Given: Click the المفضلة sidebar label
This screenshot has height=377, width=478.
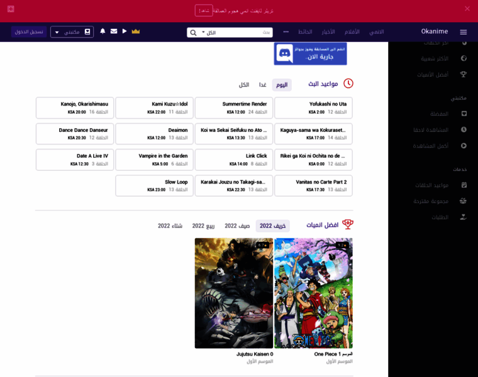Looking at the screenshot, I should click(439, 114).
